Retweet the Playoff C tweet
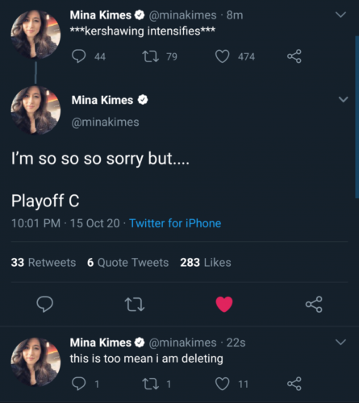This screenshot has height=403, width=359. pyautogui.click(x=135, y=304)
